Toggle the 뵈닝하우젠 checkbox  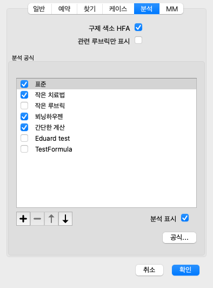coord(24,116)
